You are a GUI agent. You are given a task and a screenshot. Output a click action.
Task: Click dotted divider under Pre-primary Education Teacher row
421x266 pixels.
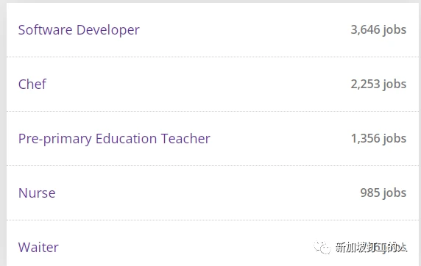(213, 166)
